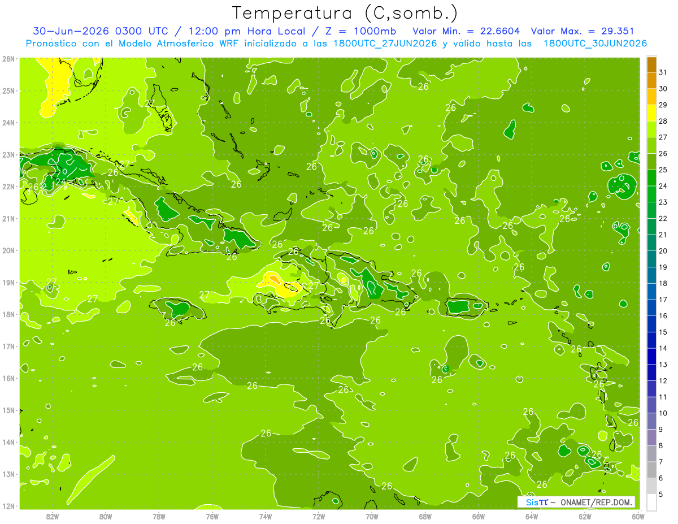Click the date text "30-Jun-2026 0300 UTC"
Image resolution: width=678 pixels, height=524 pixels.
[x=100, y=31]
